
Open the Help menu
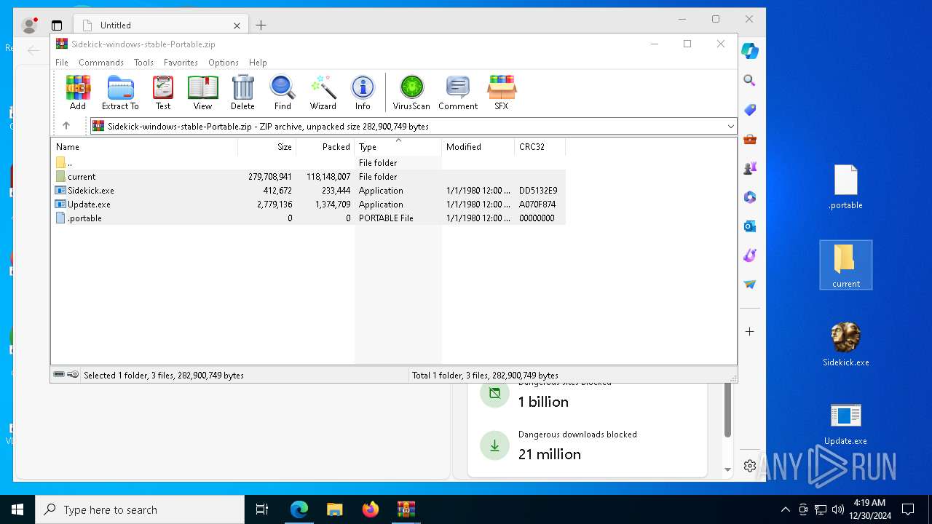[x=258, y=63]
